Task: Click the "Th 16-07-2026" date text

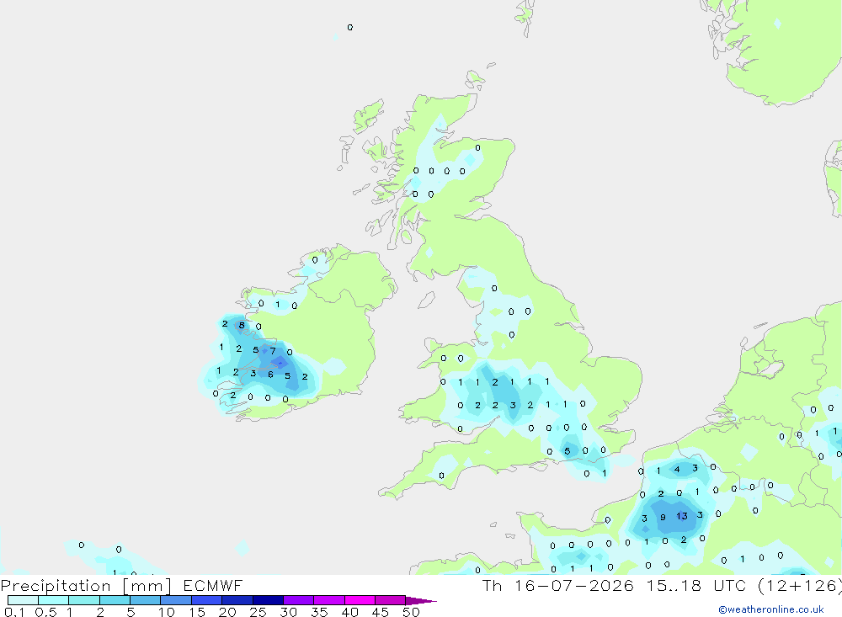Action: [x=557, y=586]
